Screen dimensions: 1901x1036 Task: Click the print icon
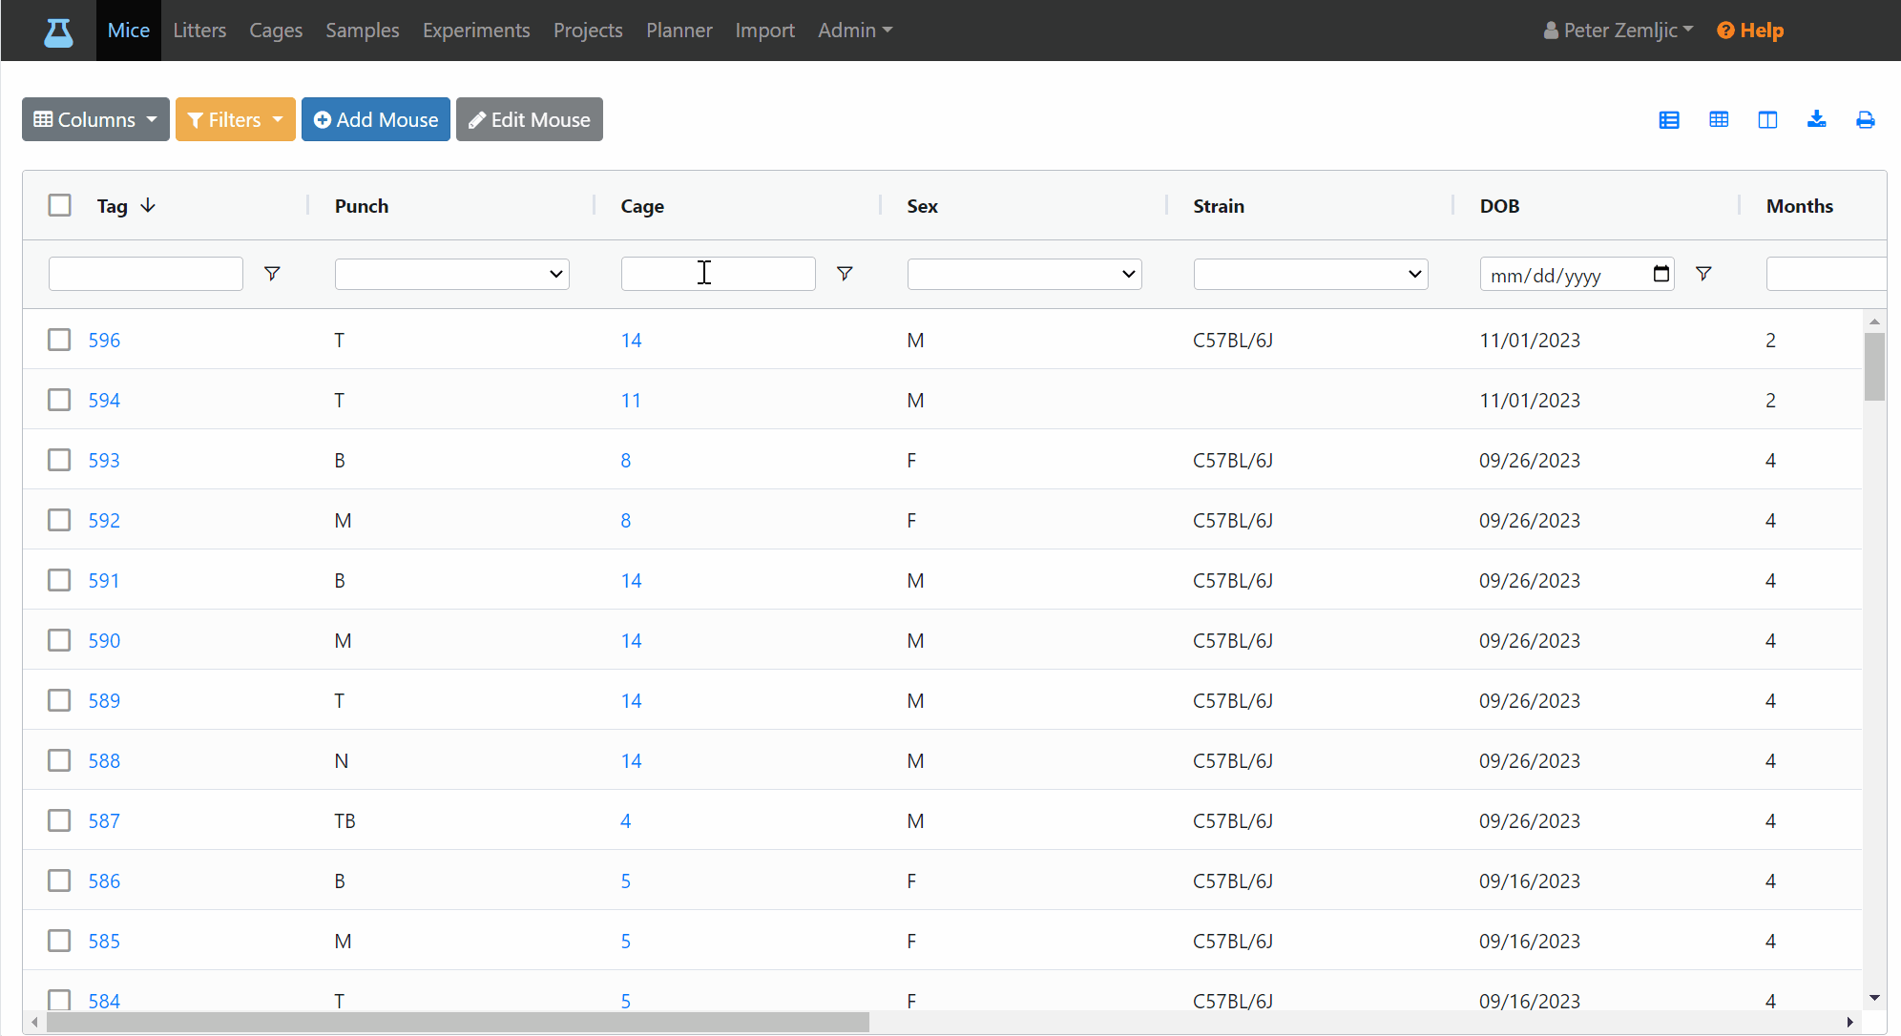click(x=1866, y=119)
